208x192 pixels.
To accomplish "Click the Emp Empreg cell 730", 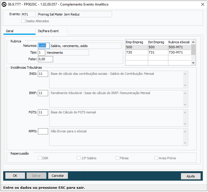I will point(137,52).
